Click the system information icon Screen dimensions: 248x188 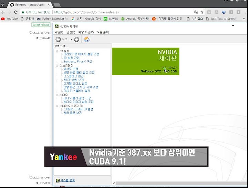58,180
